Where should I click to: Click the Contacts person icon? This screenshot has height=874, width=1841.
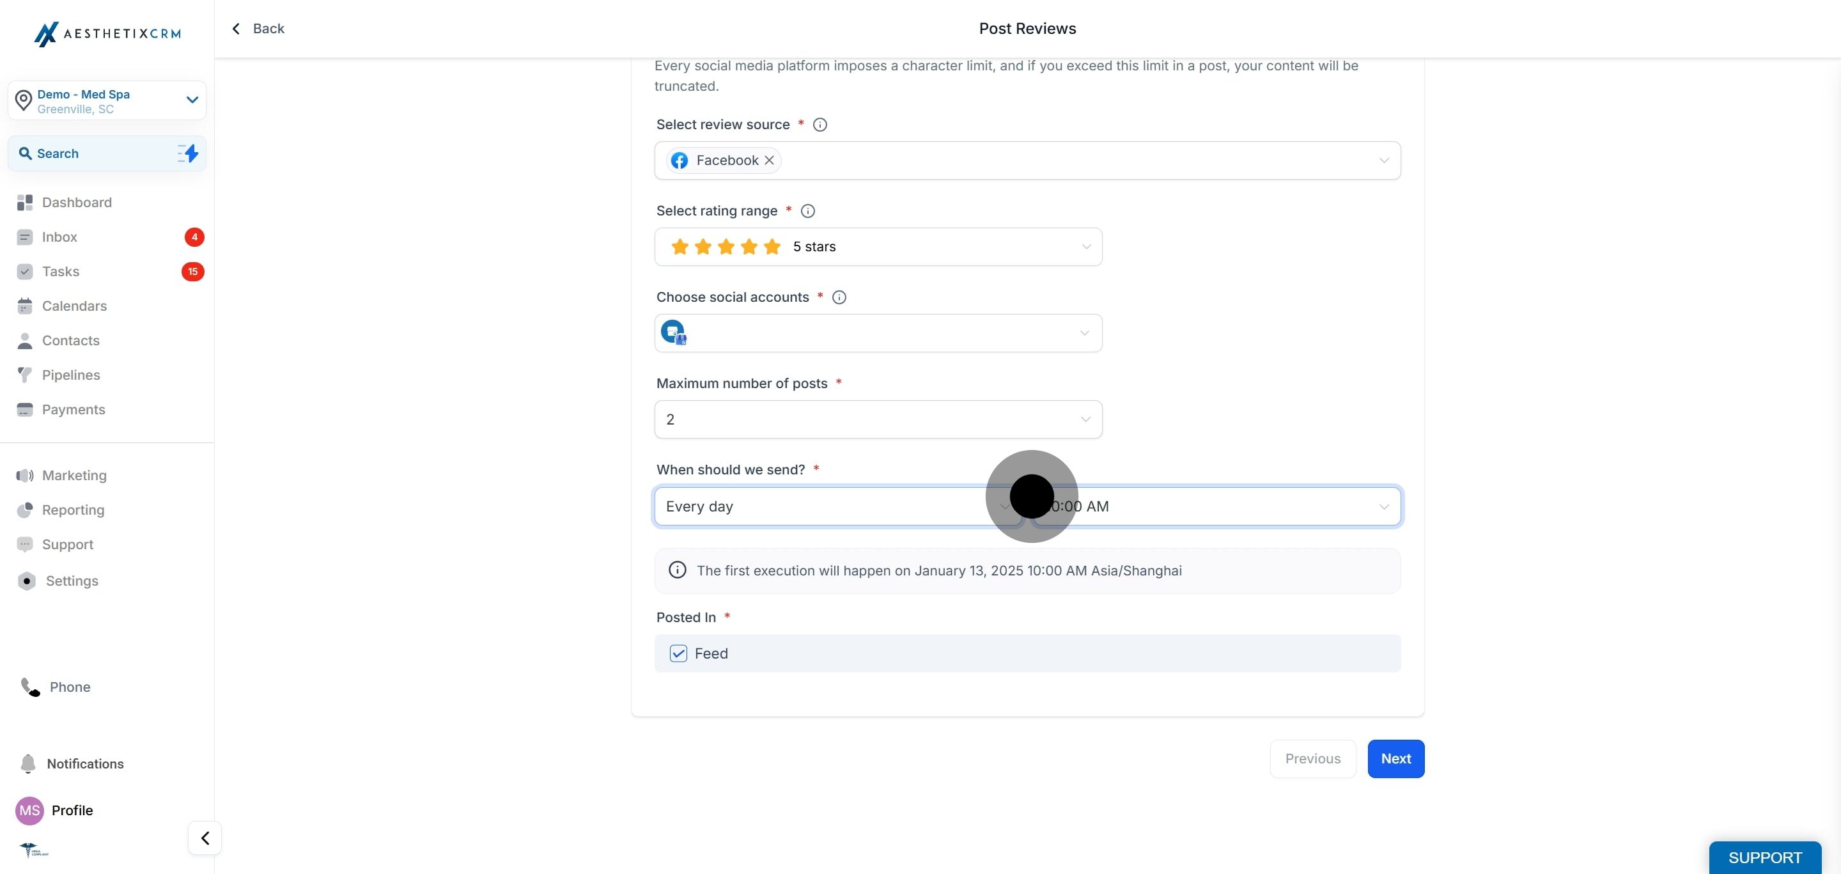point(25,341)
